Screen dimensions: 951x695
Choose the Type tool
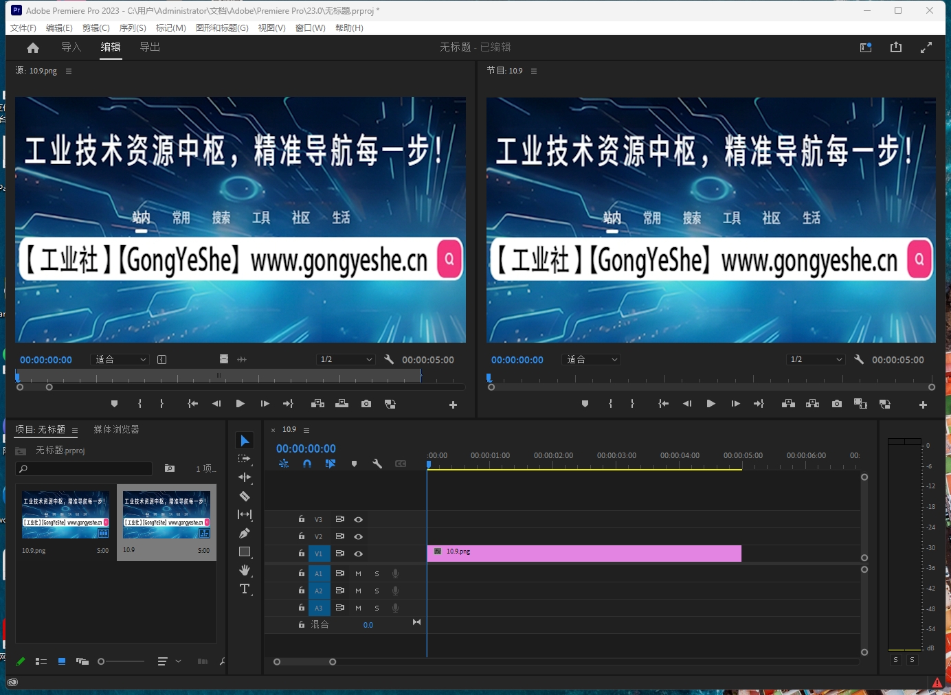pos(245,589)
